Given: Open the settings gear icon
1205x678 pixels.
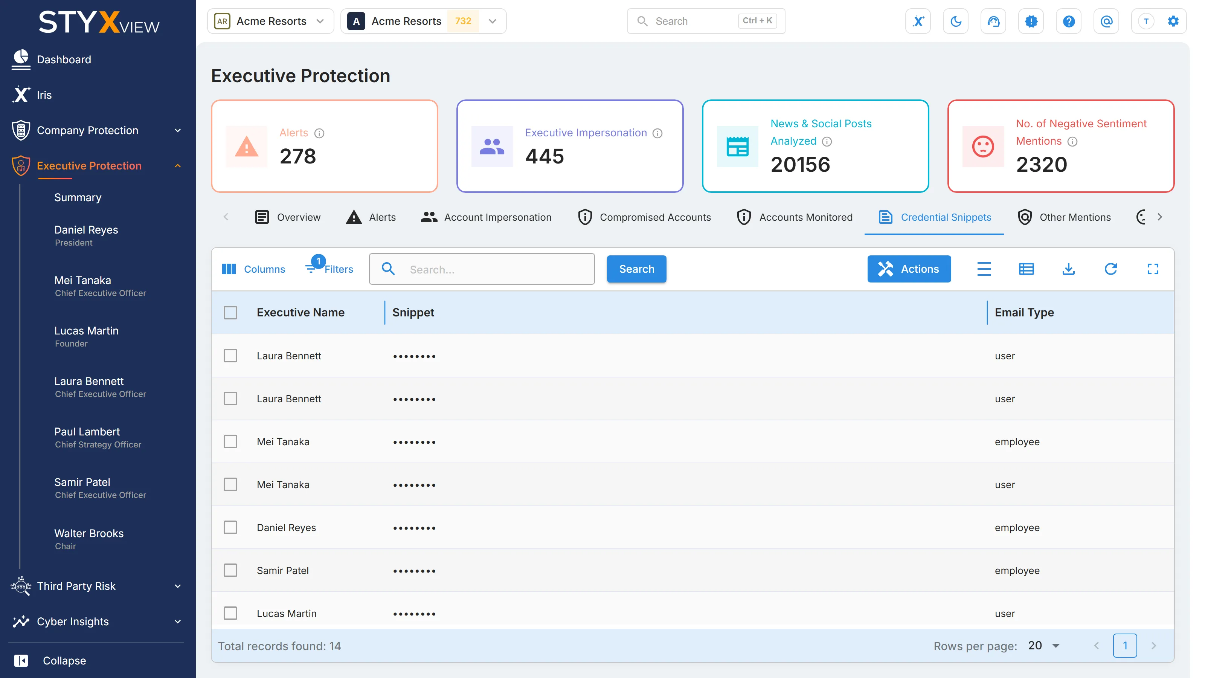Looking at the screenshot, I should (x=1173, y=21).
